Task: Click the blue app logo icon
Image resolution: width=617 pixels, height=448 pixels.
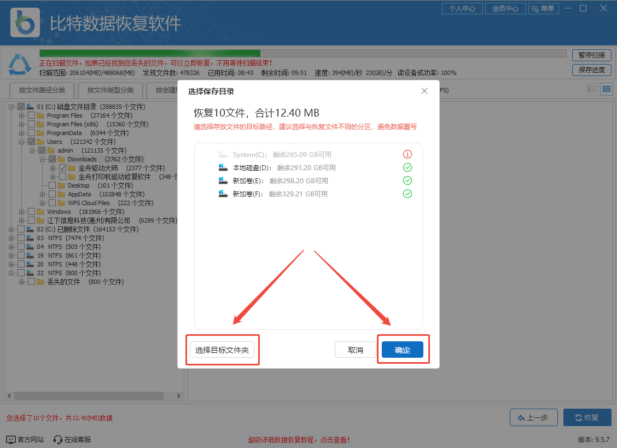Action: [x=25, y=22]
